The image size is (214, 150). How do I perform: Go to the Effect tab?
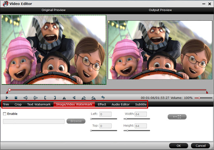[102, 104]
